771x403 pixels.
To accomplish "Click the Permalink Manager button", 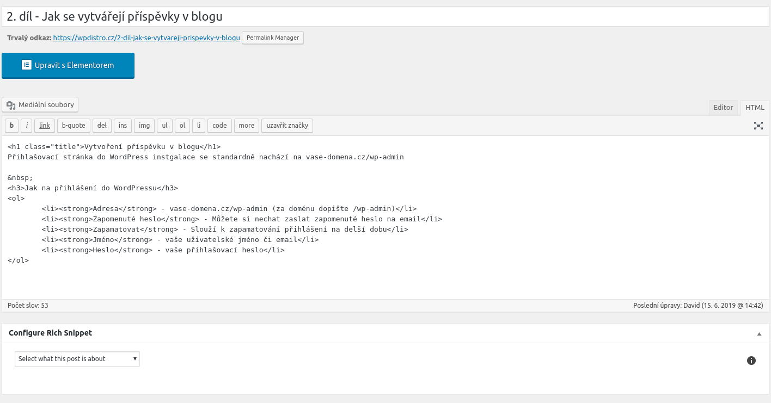I will pos(273,38).
